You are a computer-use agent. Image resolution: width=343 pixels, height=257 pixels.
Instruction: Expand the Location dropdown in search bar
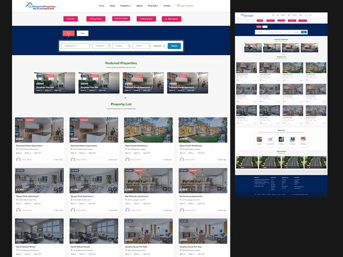click(x=121, y=46)
